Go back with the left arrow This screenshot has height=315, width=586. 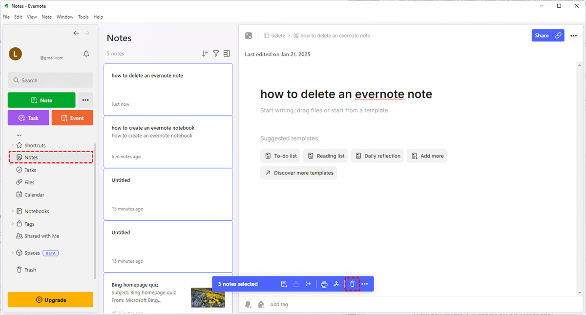click(x=76, y=33)
